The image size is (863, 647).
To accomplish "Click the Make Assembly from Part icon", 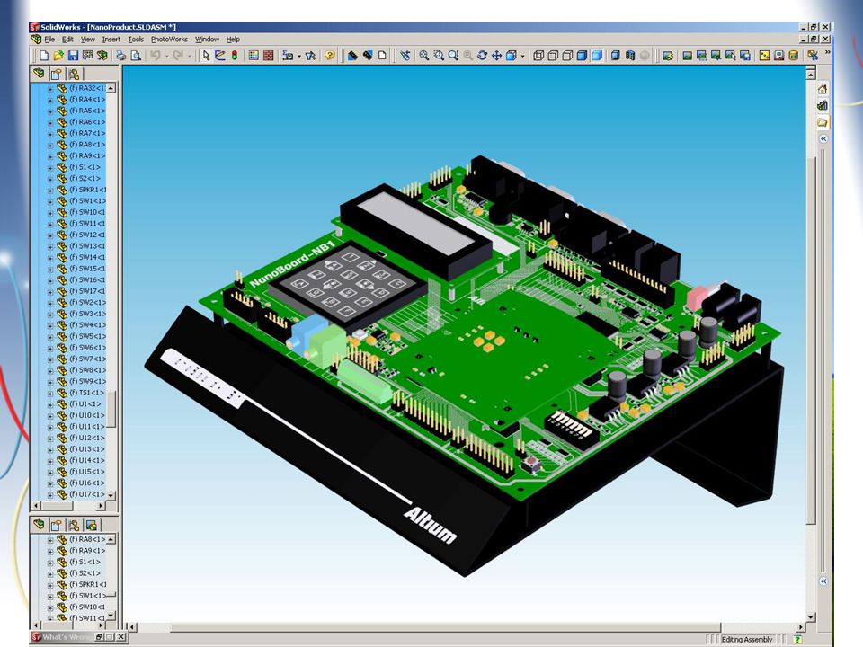I will (102, 56).
